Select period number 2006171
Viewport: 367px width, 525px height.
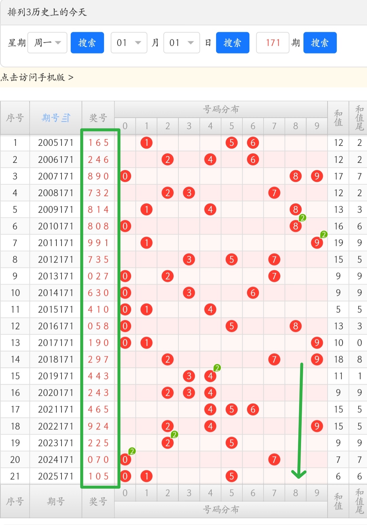tap(56, 159)
